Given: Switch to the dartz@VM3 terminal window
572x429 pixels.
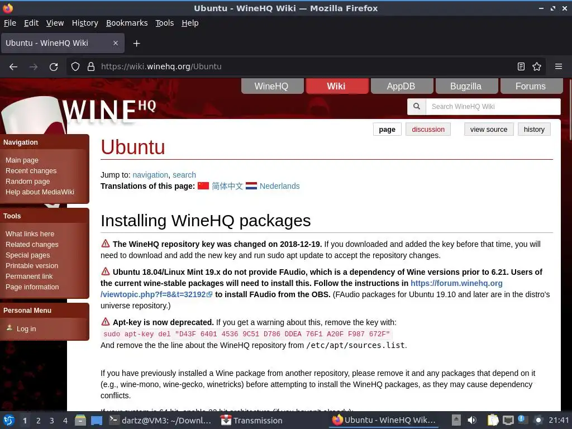Looking at the screenshot, I should (x=160, y=420).
